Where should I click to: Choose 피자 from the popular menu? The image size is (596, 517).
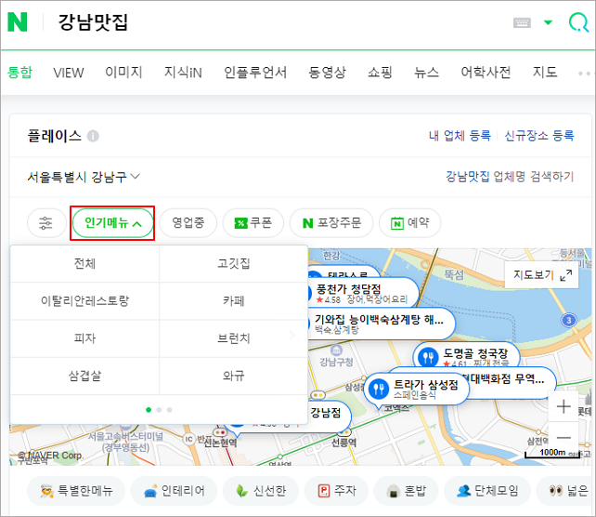[x=84, y=338]
